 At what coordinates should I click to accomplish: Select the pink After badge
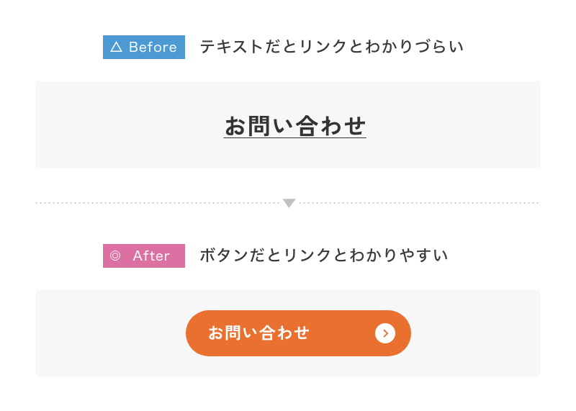click(x=144, y=256)
